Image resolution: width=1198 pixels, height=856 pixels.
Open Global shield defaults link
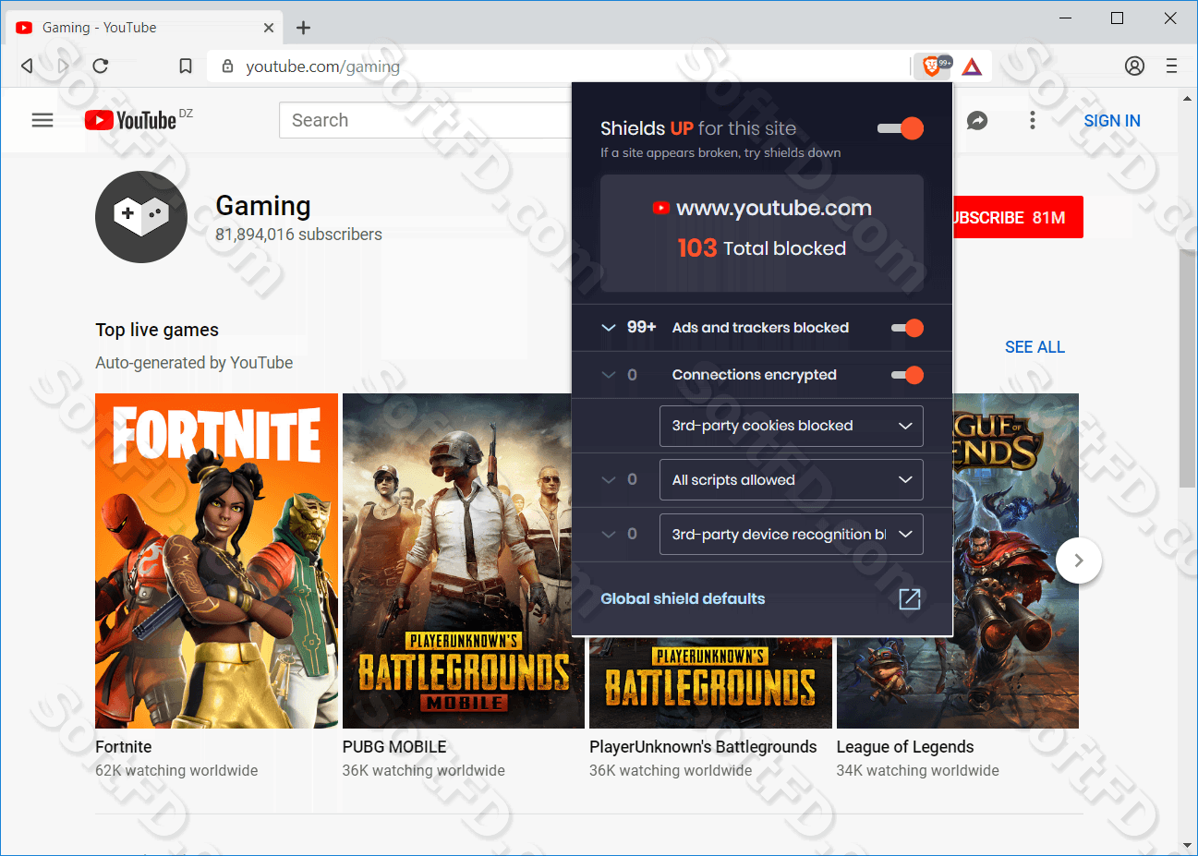(x=683, y=598)
